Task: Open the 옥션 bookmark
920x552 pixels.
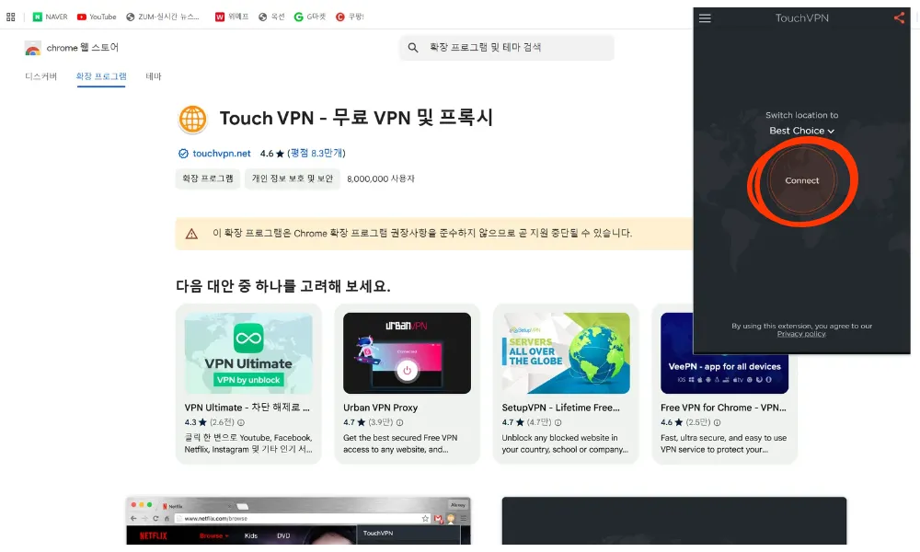Action: (271, 17)
